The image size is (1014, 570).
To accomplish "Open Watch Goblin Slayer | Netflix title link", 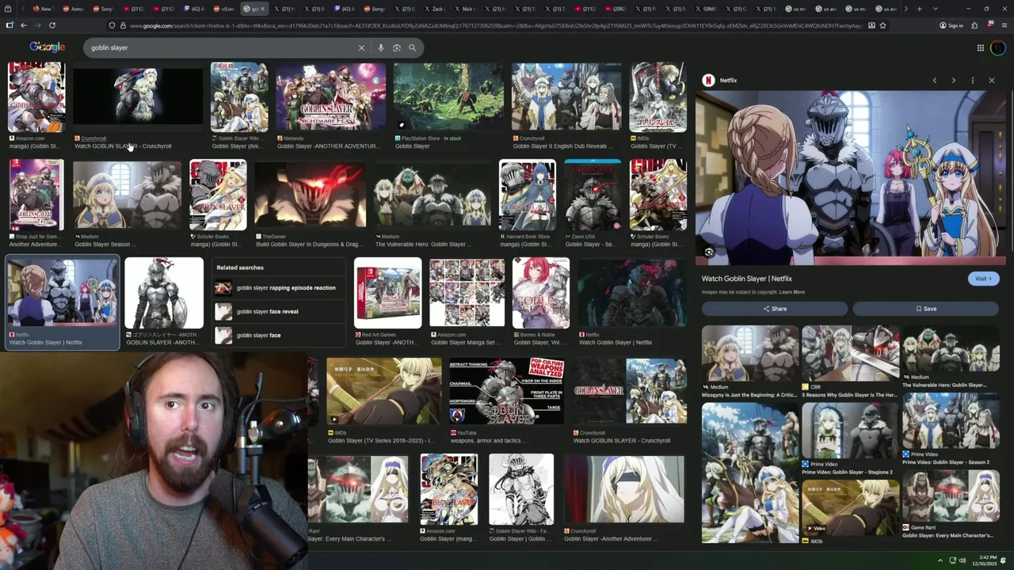I will pos(746,279).
